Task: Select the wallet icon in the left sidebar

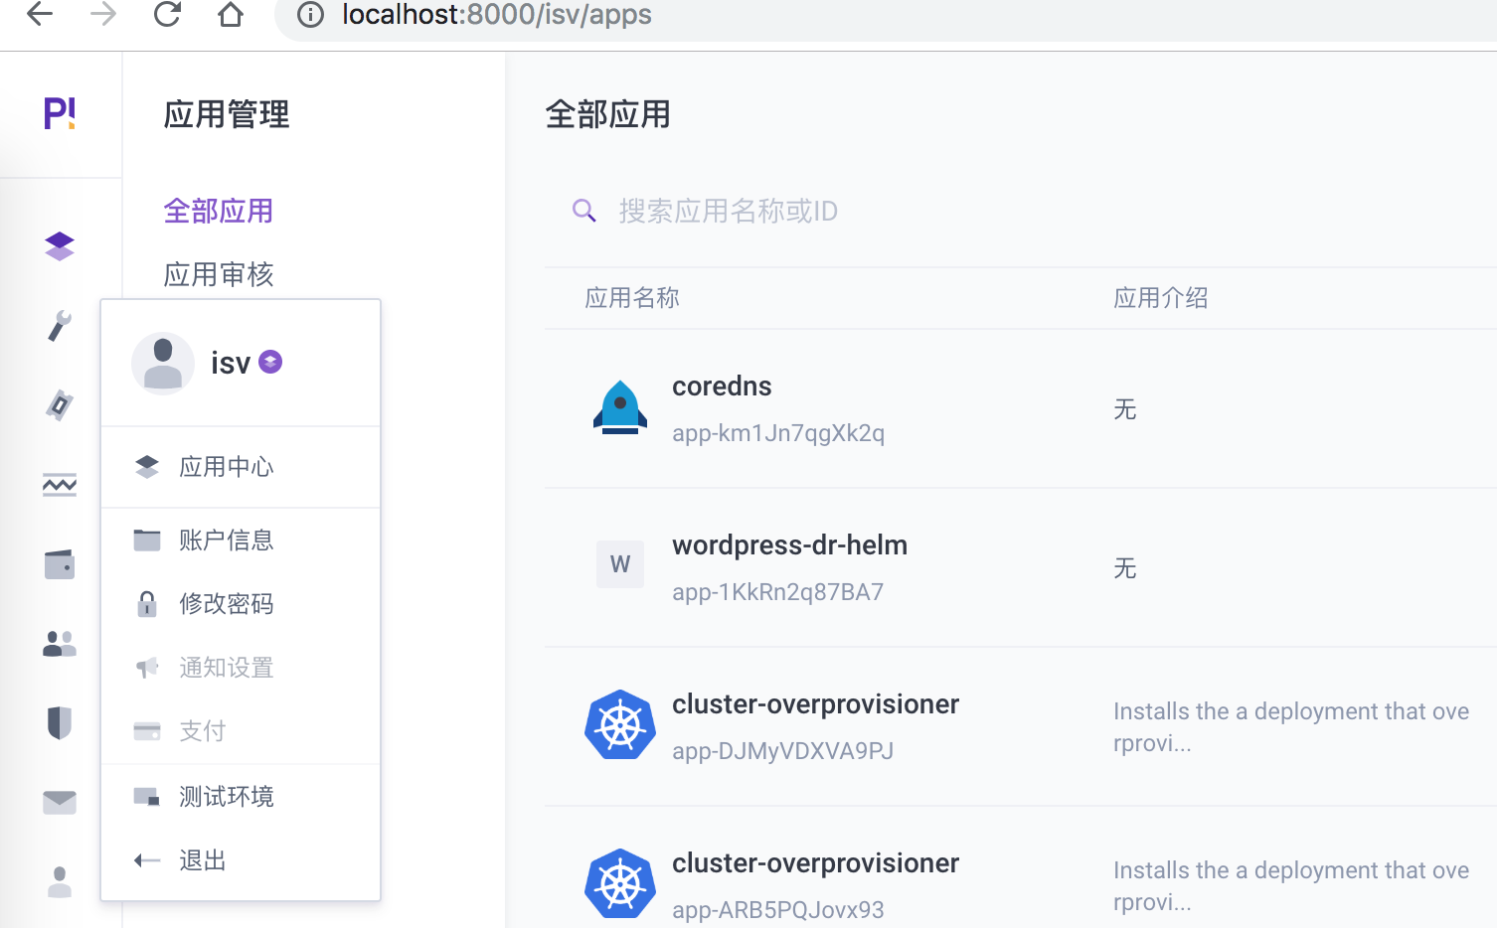Action: (60, 564)
